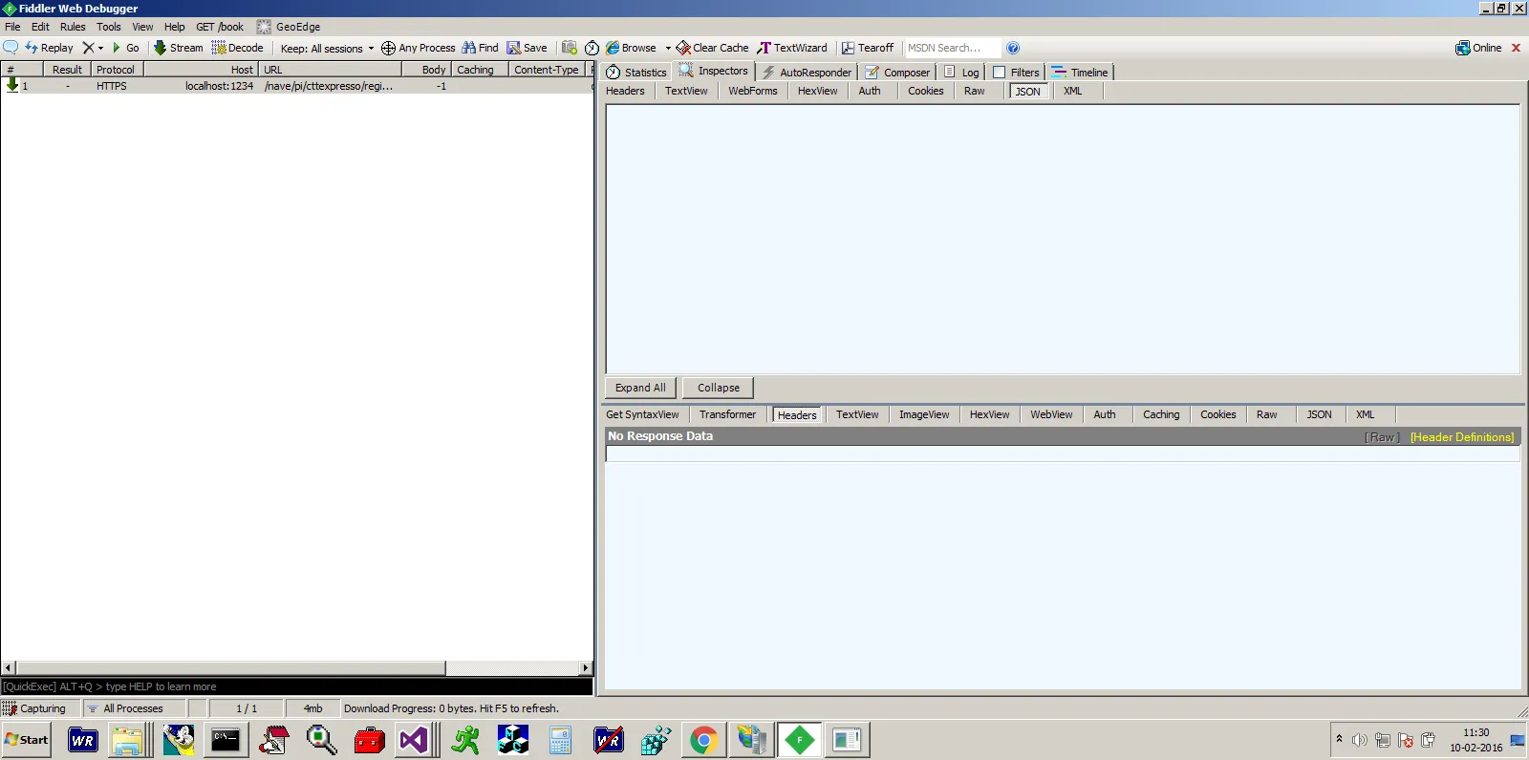Click the GET /book menu item

[220, 27]
